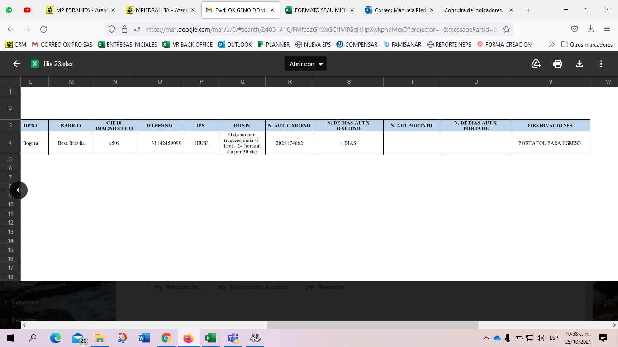Click the horizontal scrollbar thumb
This screenshot has width=618, height=347.
[373, 325]
